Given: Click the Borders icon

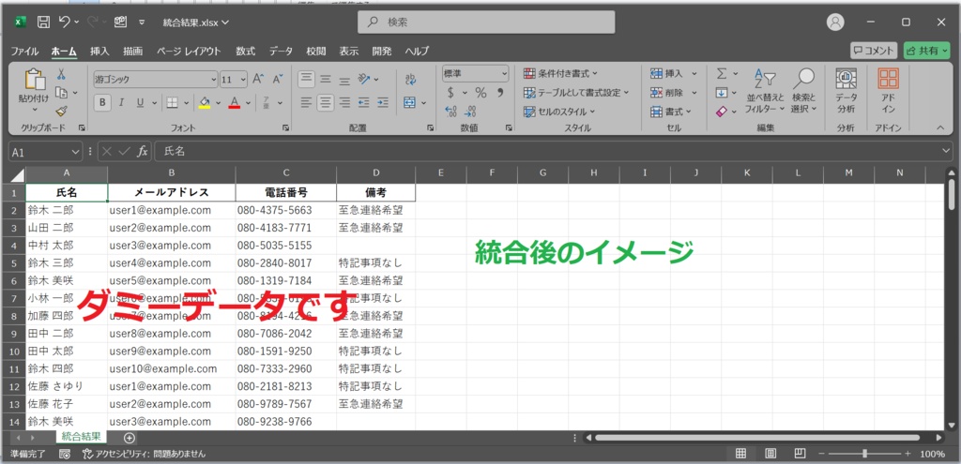Looking at the screenshot, I should click(x=173, y=103).
